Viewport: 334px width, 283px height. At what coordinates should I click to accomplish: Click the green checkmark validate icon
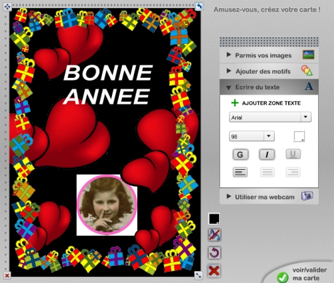click(283, 278)
